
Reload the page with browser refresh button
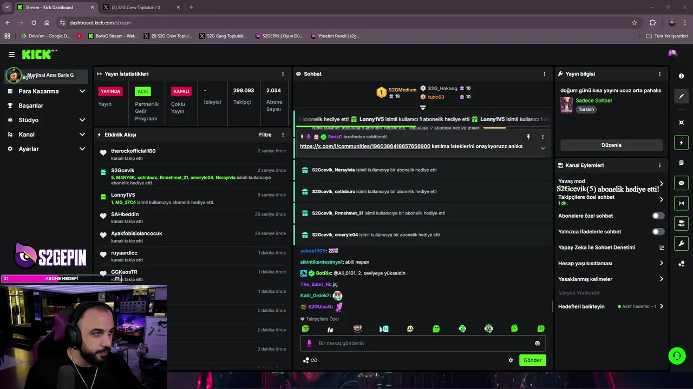[34, 23]
